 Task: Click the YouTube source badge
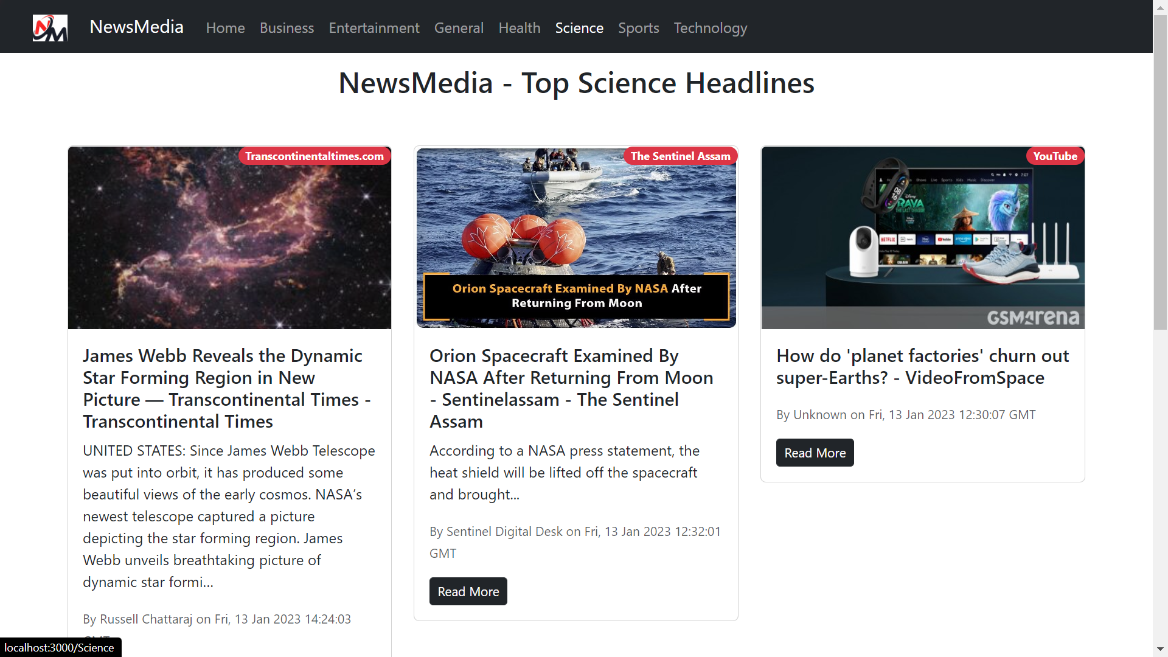point(1055,156)
